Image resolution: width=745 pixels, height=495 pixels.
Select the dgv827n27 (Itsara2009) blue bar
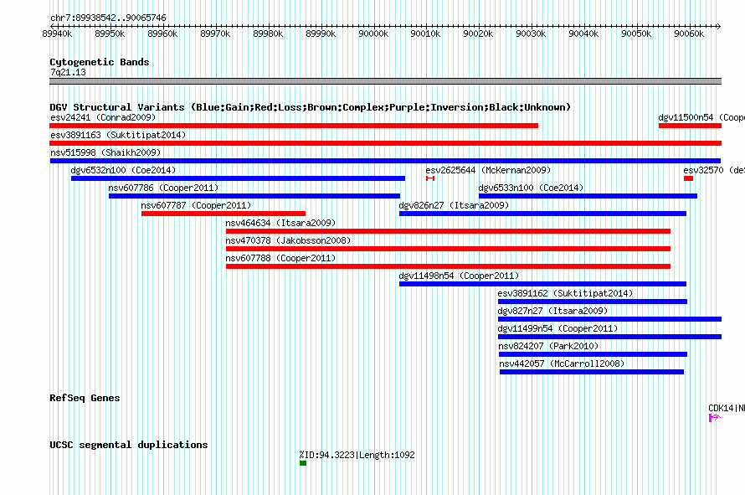pyautogui.click(x=609, y=319)
